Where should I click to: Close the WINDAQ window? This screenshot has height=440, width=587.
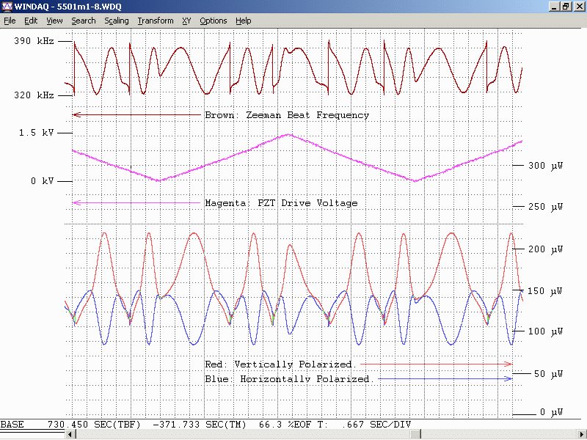(x=578, y=7)
